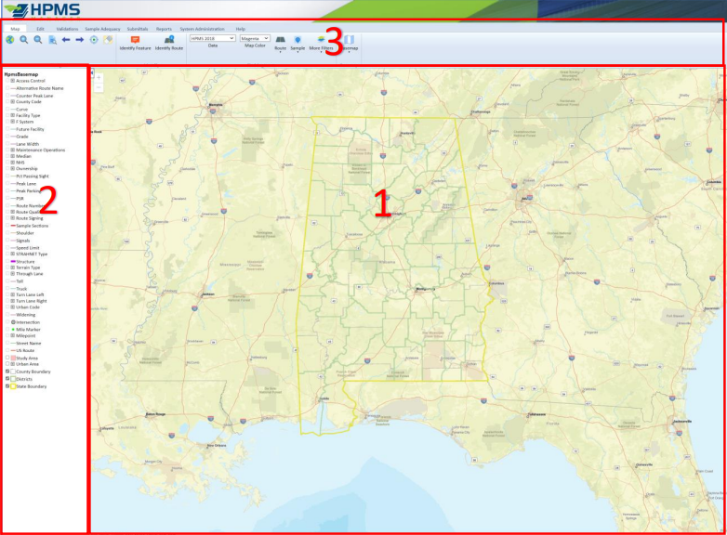Click the eraser clear selection icon
Viewport: 727px width, 535px height.
point(108,40)
